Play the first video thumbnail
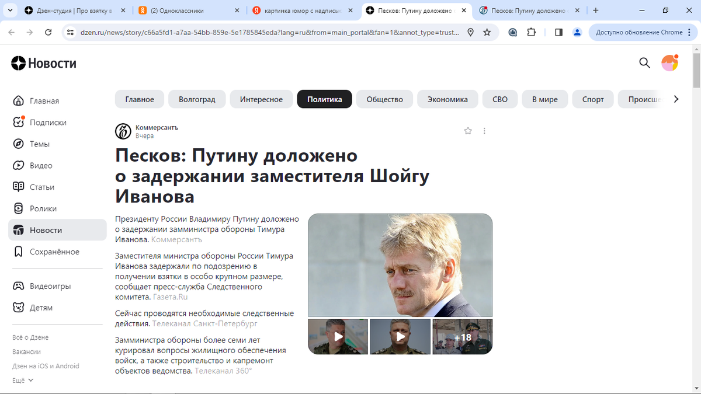Screen dimensions: 701x394 [338, 337]
